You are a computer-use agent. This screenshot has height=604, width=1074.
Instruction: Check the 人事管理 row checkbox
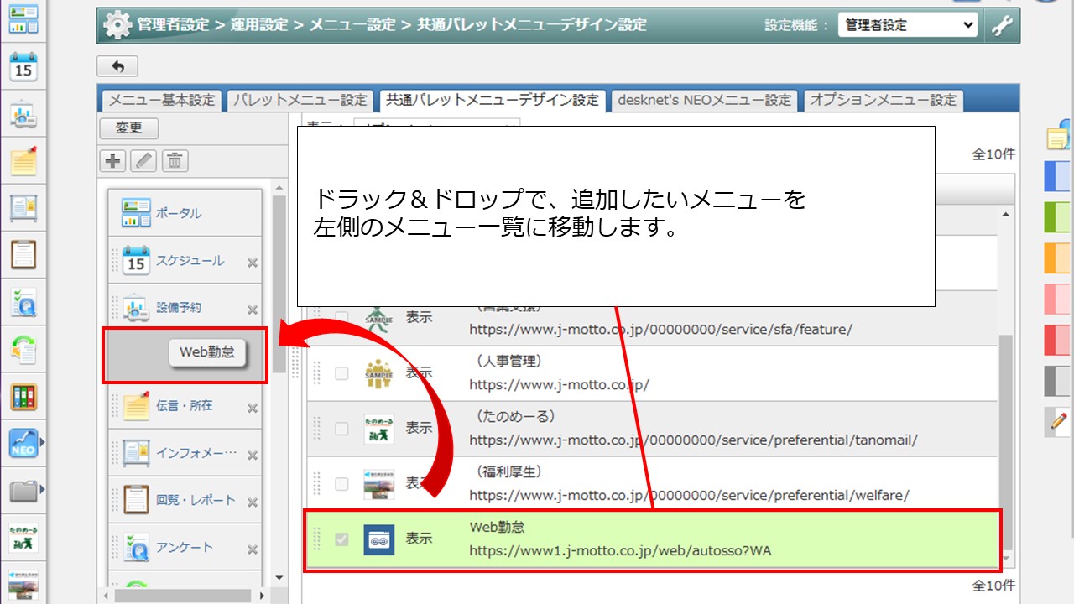coord(341,373)
